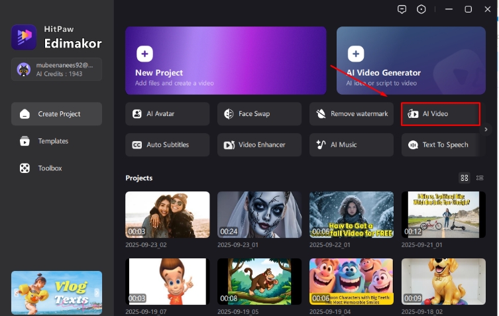Open the account panel showing AI Credits
The image size is (499, 316).
(56, 70)
